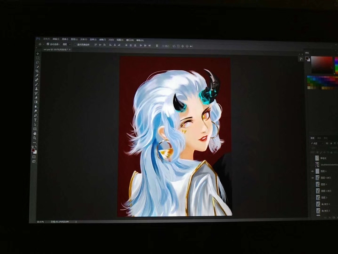Select the 图层 5 layer thumbnail

click(317, 171)
